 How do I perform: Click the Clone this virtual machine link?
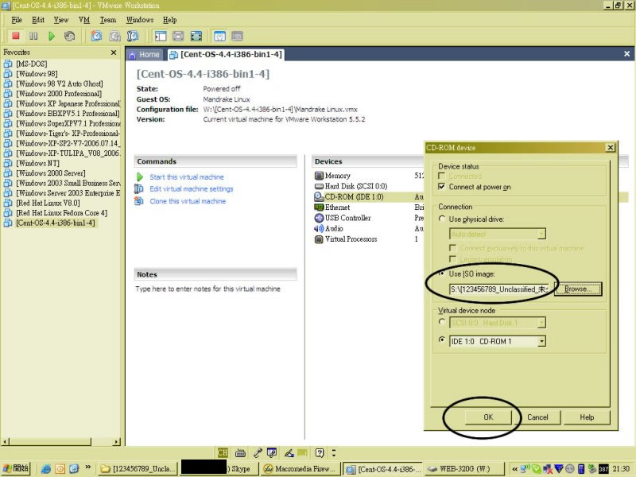[x=188, y=201]
